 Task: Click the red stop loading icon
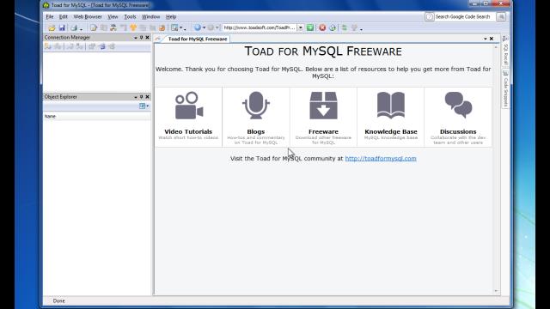tap(322, 27)
